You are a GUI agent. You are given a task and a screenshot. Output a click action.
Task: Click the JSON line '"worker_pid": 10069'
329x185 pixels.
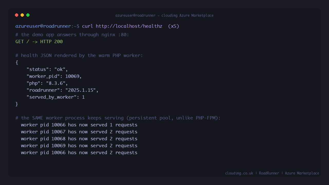click(x=54, y=76)
